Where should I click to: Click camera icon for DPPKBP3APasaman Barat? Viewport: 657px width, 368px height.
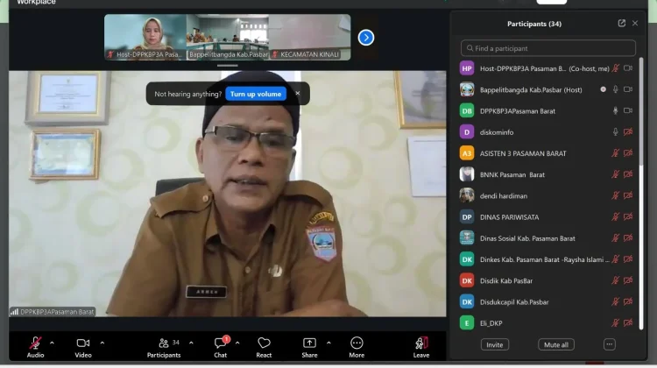click(x=628, y=110)
